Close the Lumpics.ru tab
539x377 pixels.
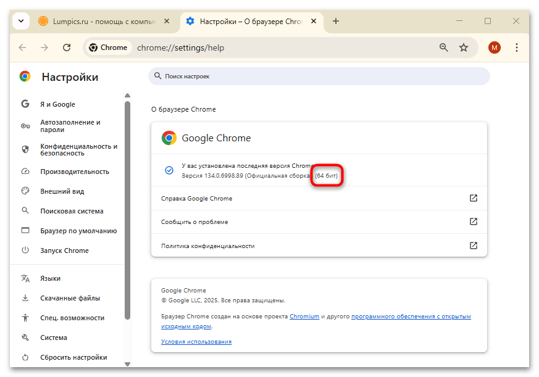pos(167,22)
